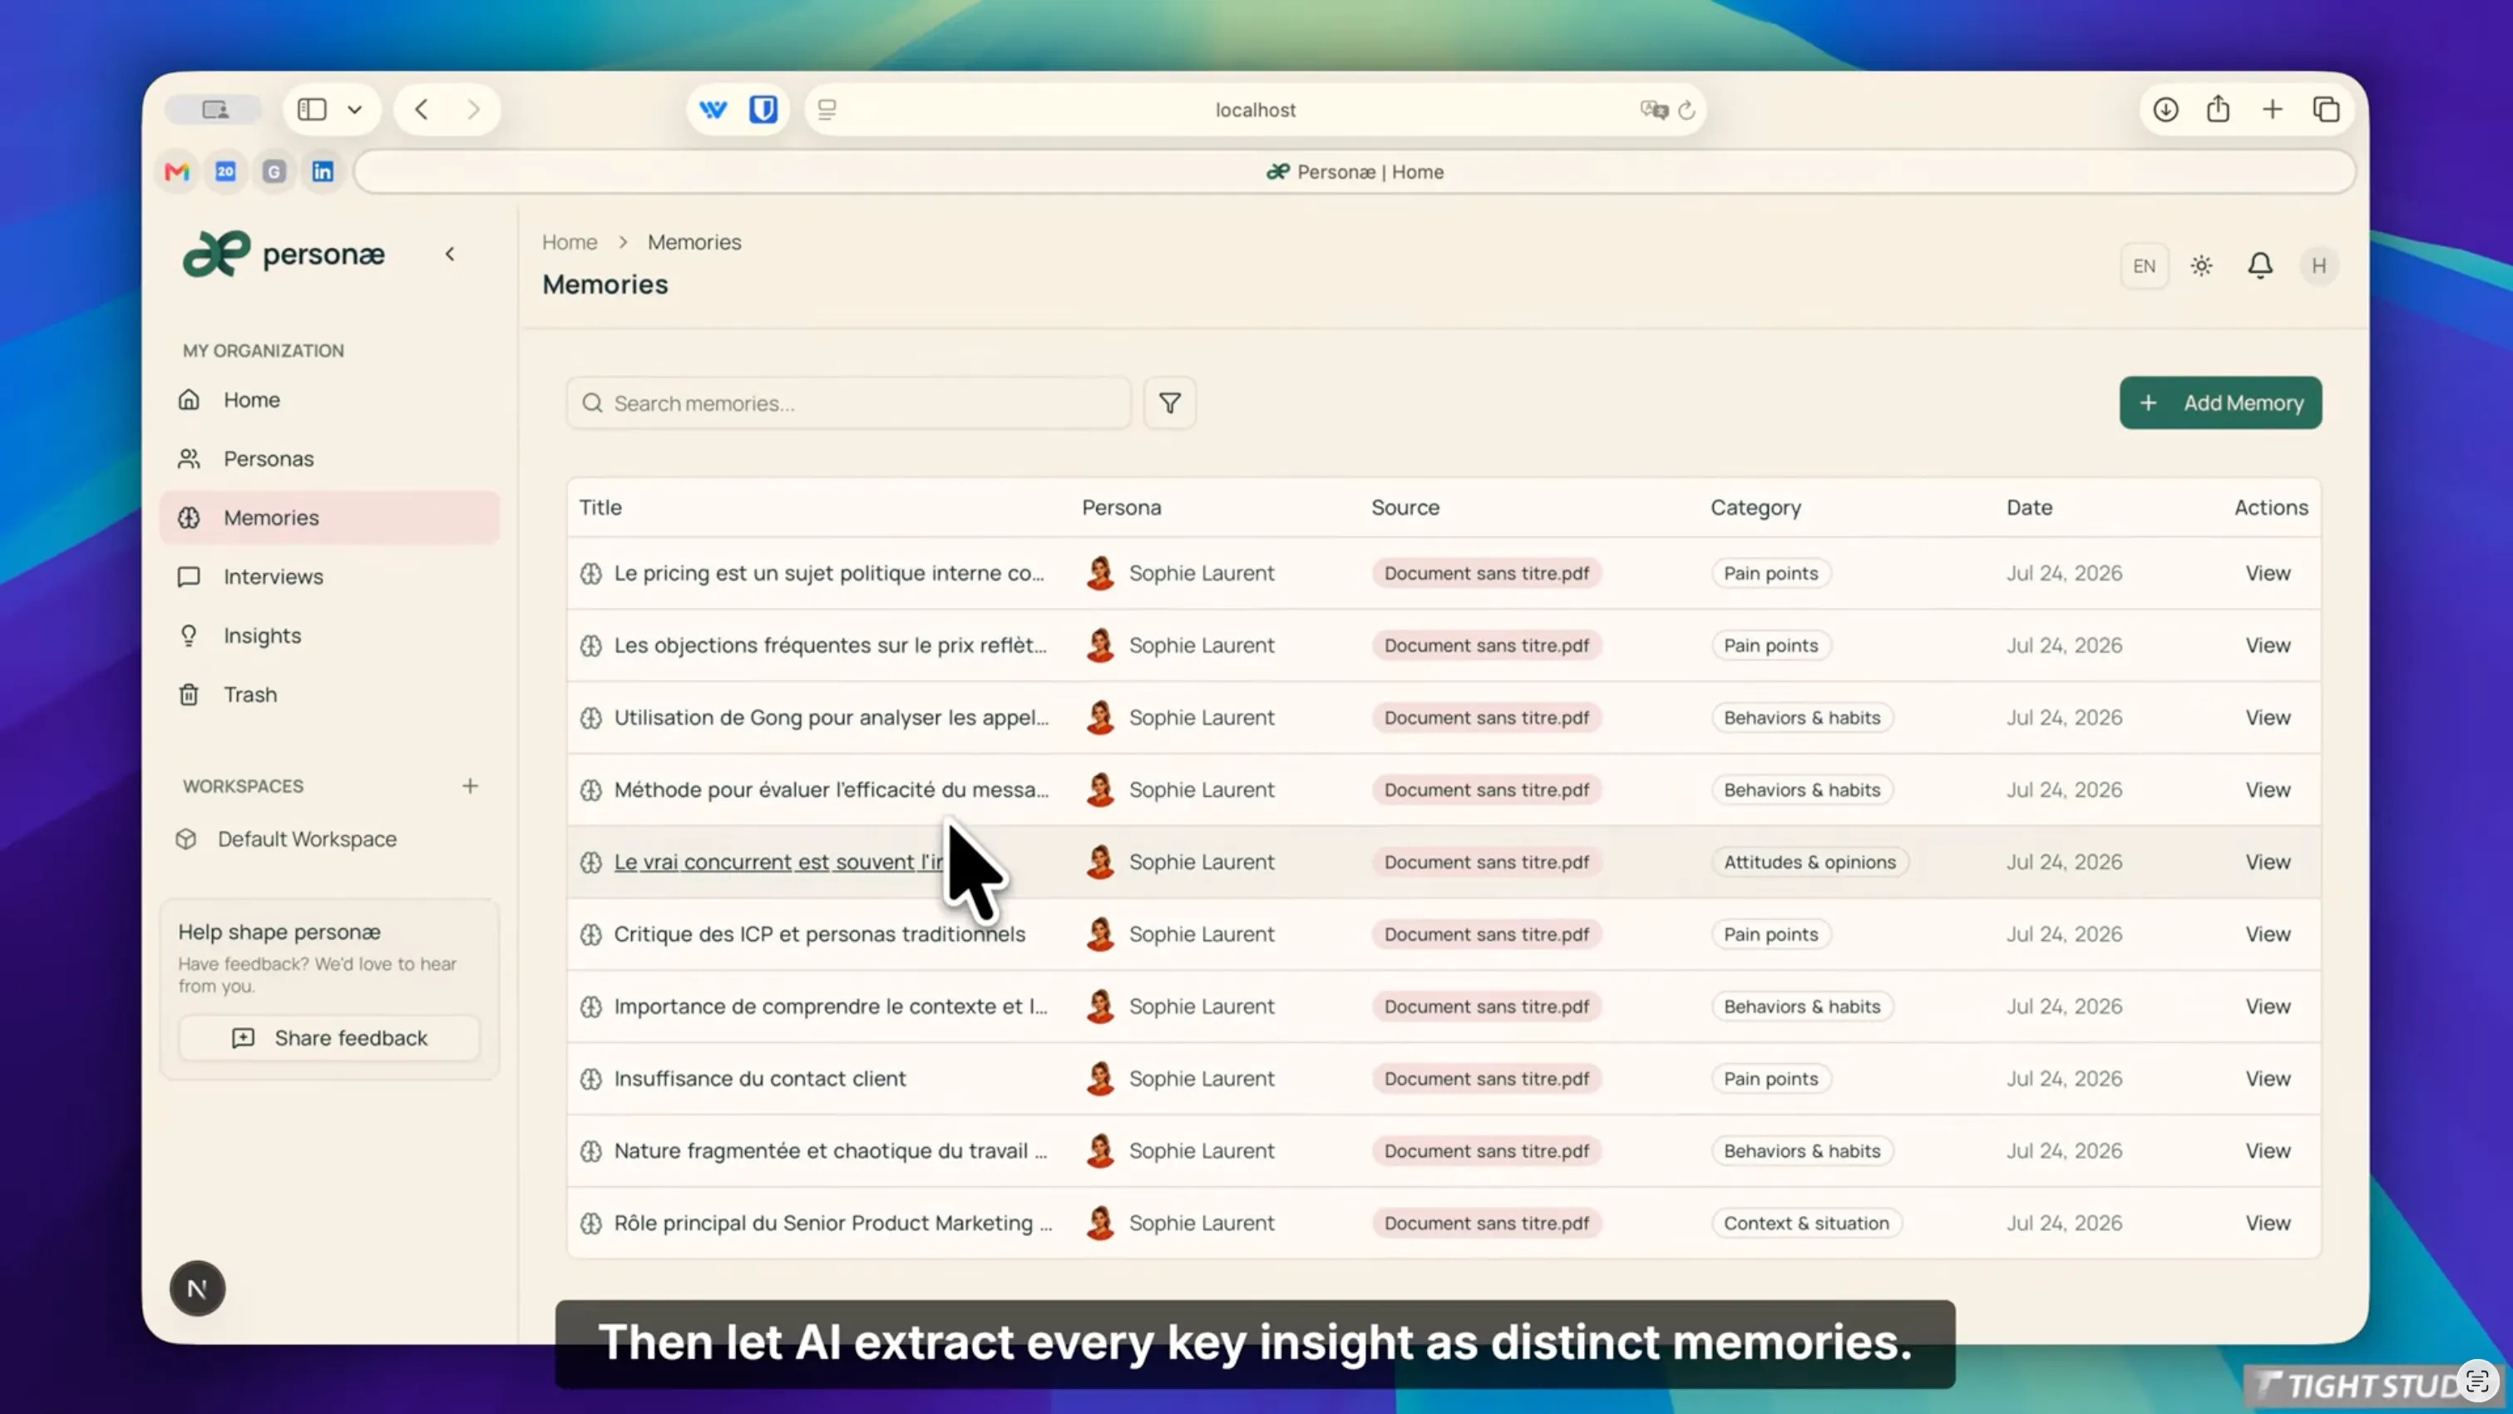2513x1414 pixels.
Task: Go forward in Safari
Action: tap(474, 109)
